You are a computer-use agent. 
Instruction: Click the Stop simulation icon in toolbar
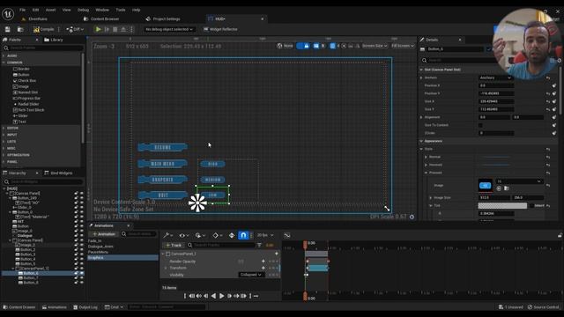115,29
